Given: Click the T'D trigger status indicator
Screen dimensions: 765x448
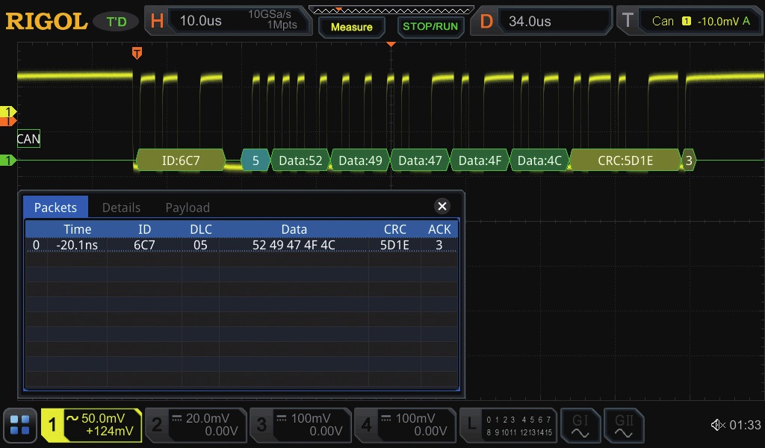Looking at the screenshot, I should [116, 22].
